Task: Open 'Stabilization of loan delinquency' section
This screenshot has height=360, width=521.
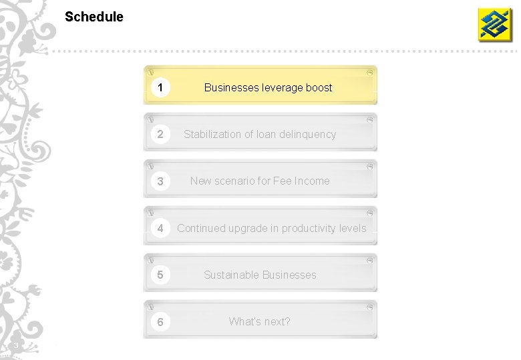Action: click(260, 134)
